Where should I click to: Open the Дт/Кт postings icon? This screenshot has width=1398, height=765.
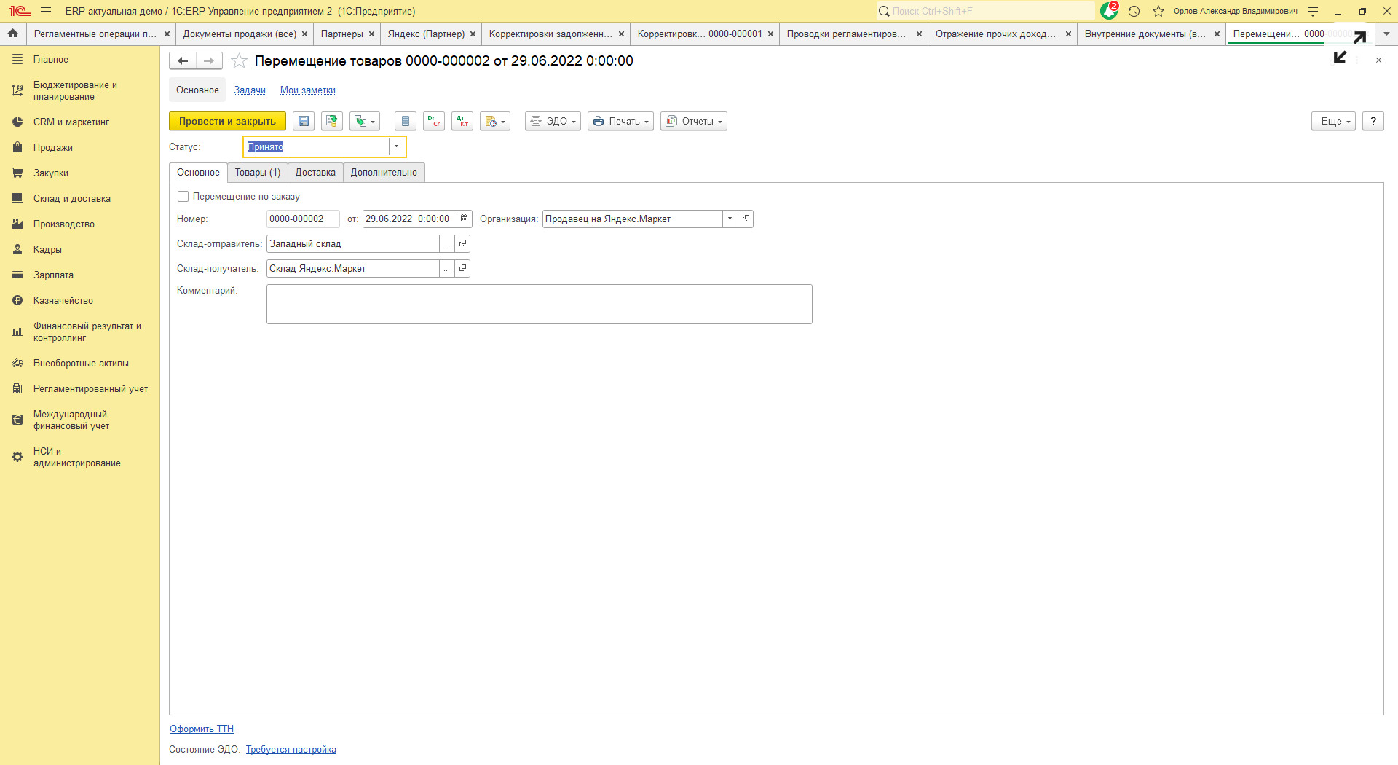(462, 122)
